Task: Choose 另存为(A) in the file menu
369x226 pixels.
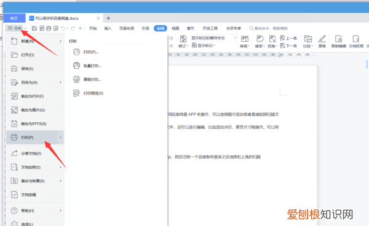Action: [35, 82]
